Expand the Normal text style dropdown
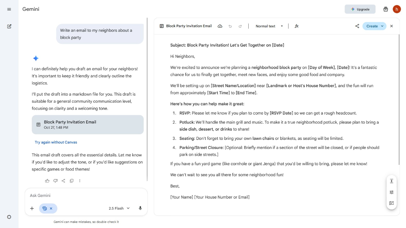The height and width of the screenshot is (228, 406). click(269, 26)
